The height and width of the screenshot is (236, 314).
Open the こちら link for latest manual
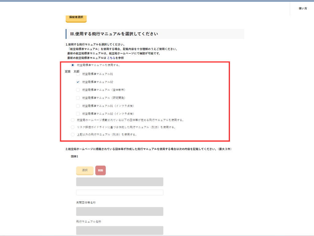click(111, 58)
